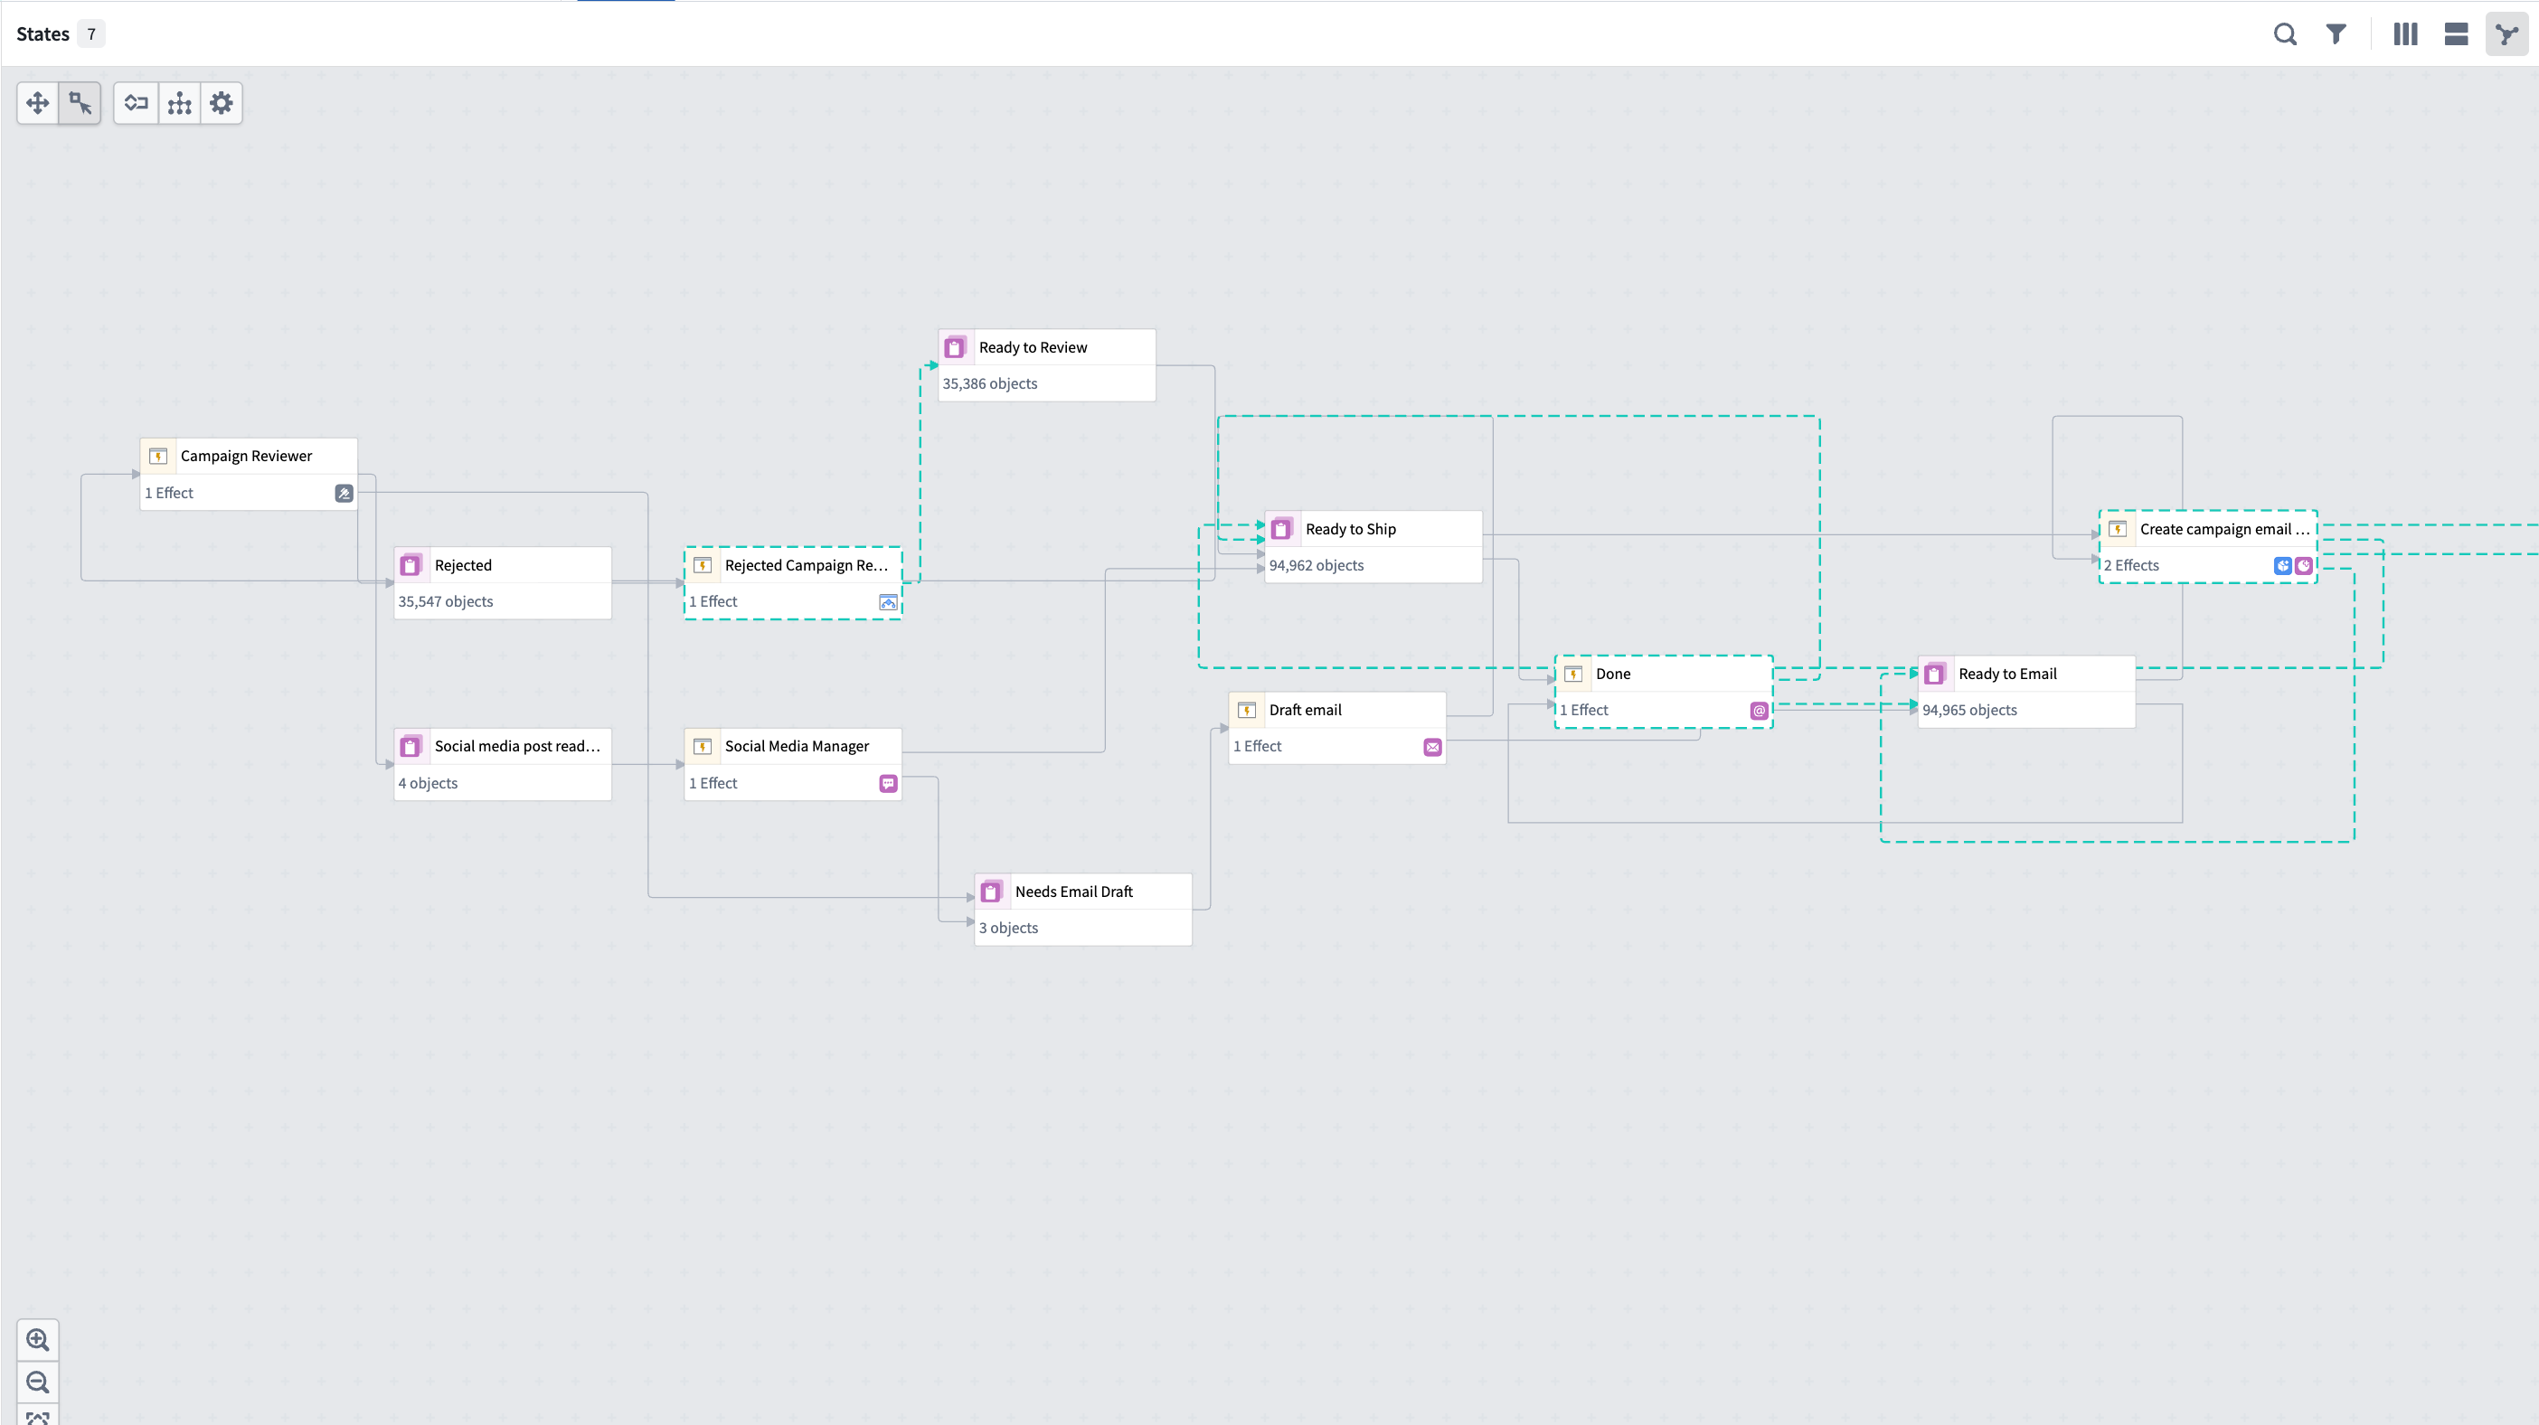2539x1425 pixels.
Task: Switch to the list view layout
Action: (2456, 33)
